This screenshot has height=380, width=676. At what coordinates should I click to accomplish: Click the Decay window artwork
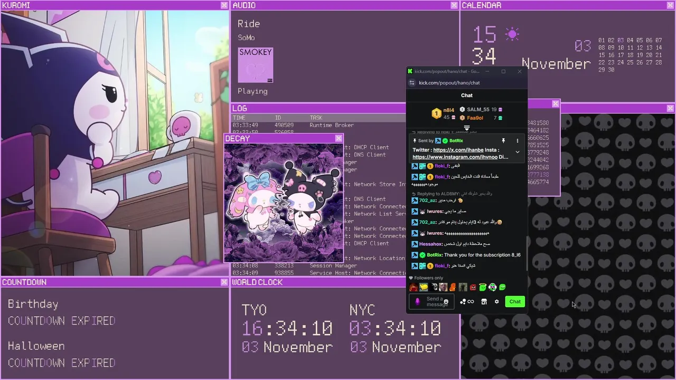tap(284, 203)
